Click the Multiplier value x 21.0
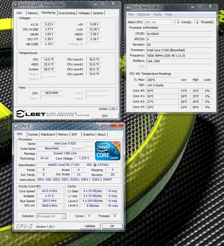224x246 pixels. point(49,196)
